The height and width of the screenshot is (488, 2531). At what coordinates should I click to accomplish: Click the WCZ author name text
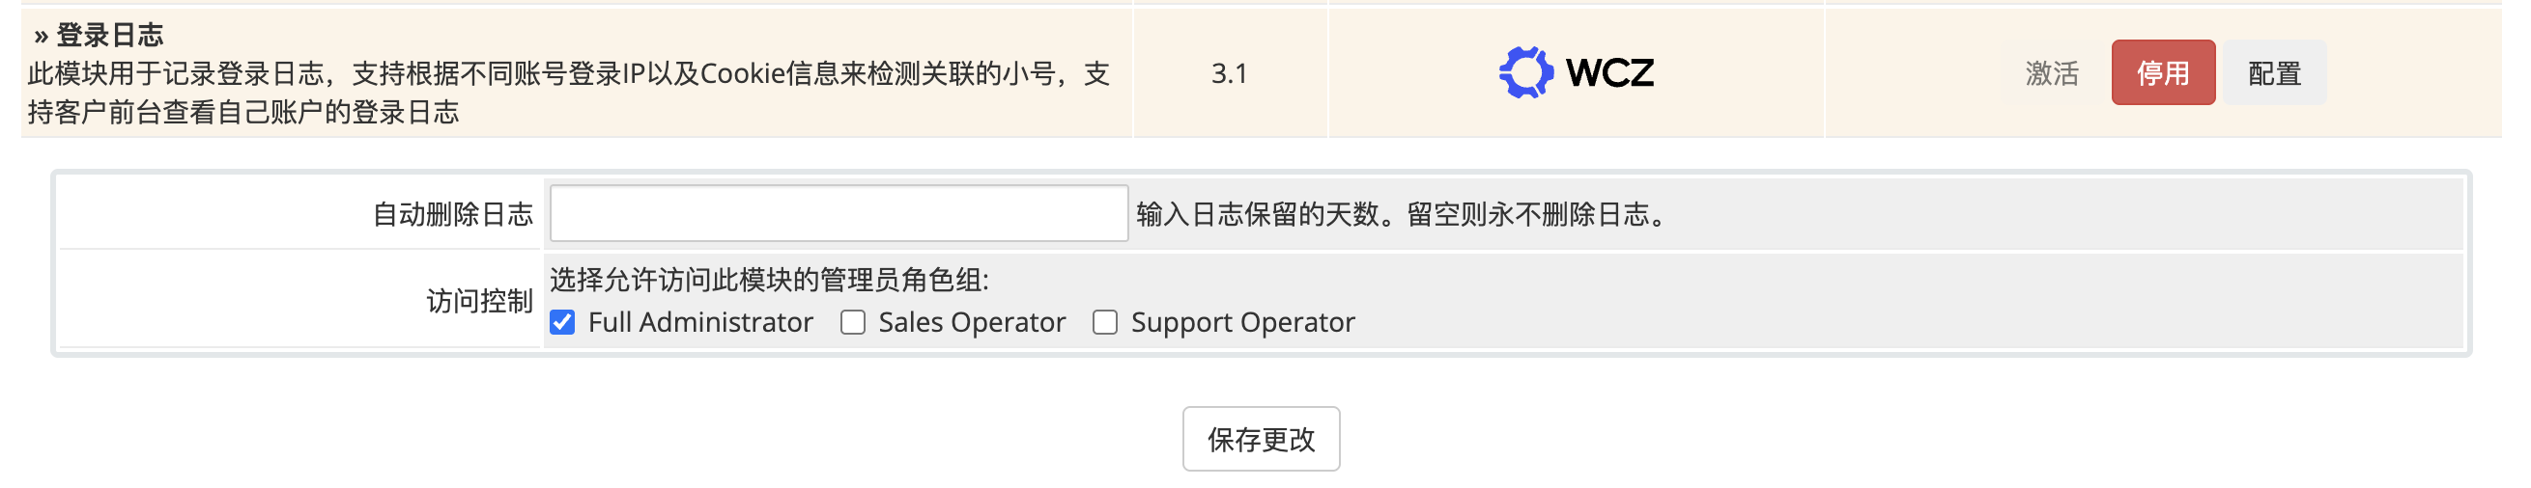pos(1609,72)
